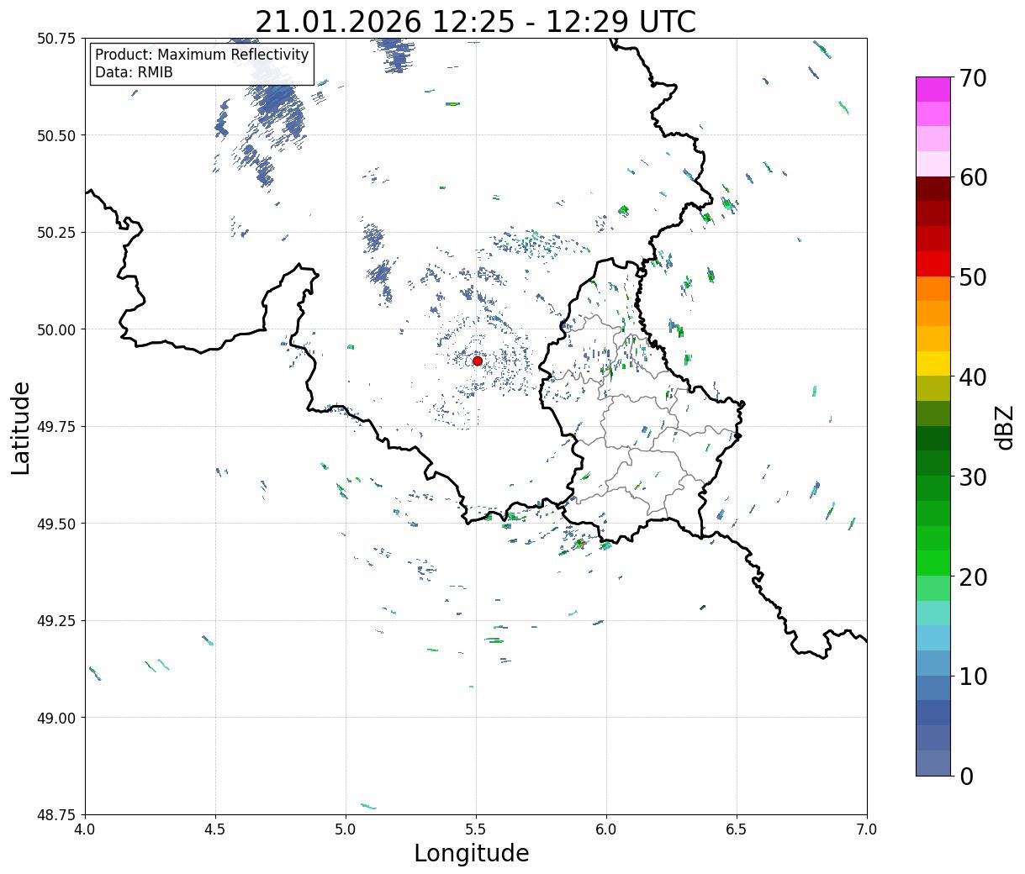
Task: Click the longitude tick label 5.0
Action: pos(346,829)
